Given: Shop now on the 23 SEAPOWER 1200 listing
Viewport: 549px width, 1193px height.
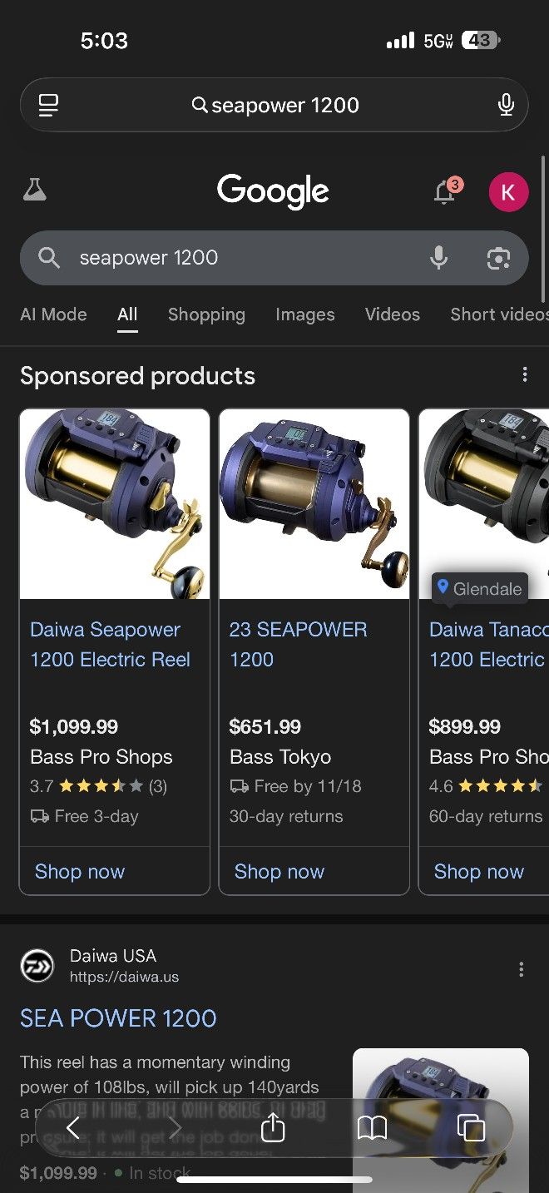Looking at the screenshot, I should (x=279, y=871).
